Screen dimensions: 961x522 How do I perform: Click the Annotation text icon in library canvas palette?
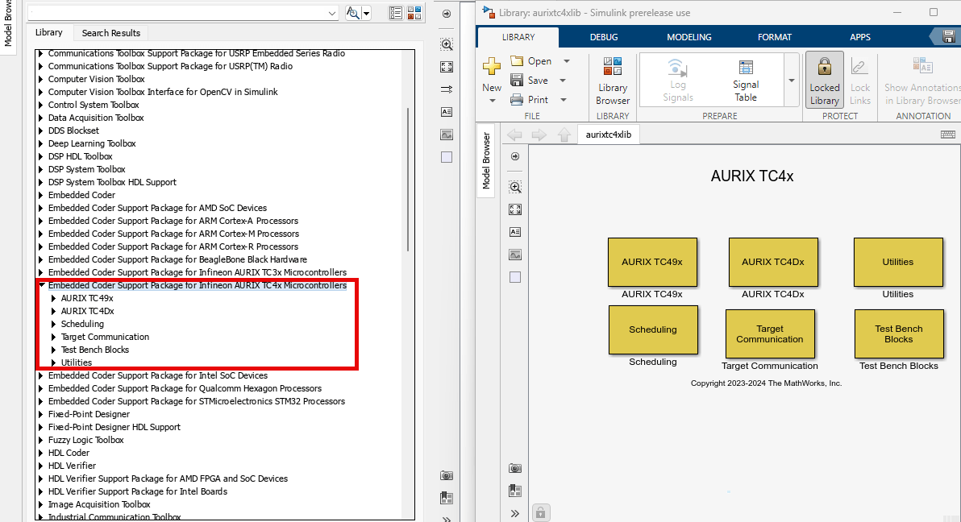click(515, 231)
